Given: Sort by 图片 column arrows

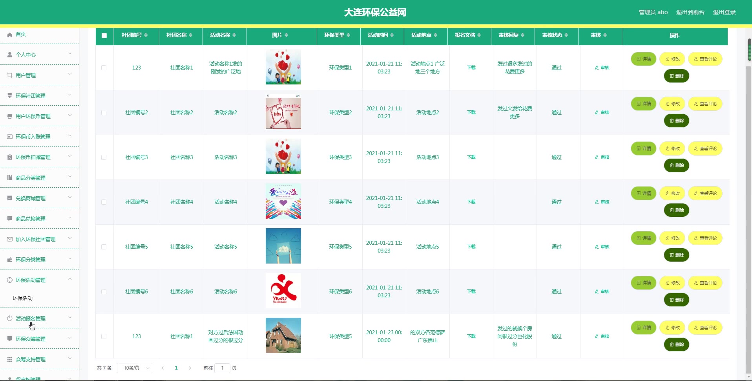Looking at the screenshot, I should (x=287, y=35).
